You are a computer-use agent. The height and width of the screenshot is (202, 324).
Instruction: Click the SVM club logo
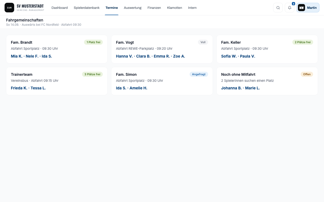coord(9,8)
